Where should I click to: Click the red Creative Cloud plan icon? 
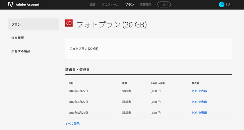(x=69, y=24)
